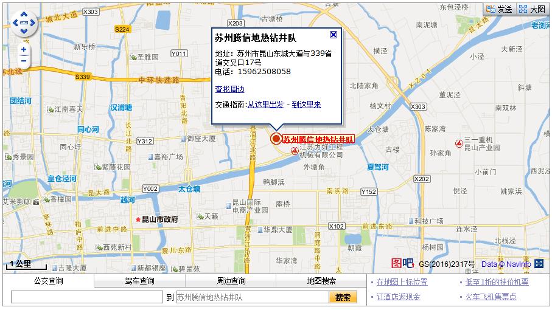Pan the map up with the arrow control
The height and width of the screenshot is (310, 552).
pos(24,15)
